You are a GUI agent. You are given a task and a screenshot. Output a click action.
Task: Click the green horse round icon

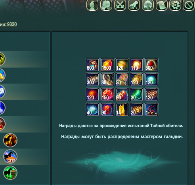(10, 173)
